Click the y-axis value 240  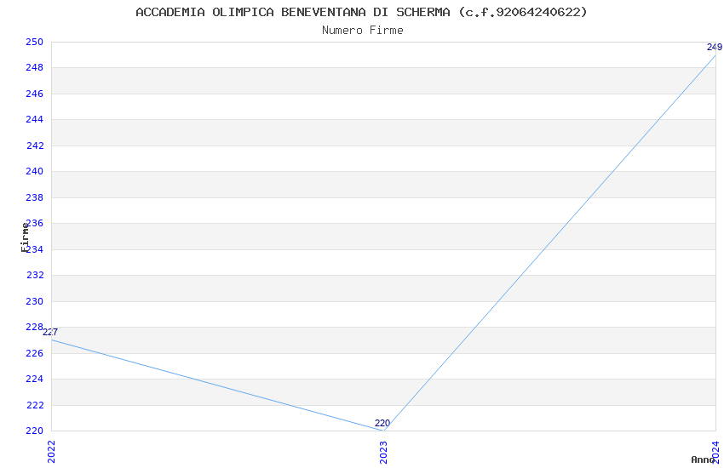click(x=35, y=172)
